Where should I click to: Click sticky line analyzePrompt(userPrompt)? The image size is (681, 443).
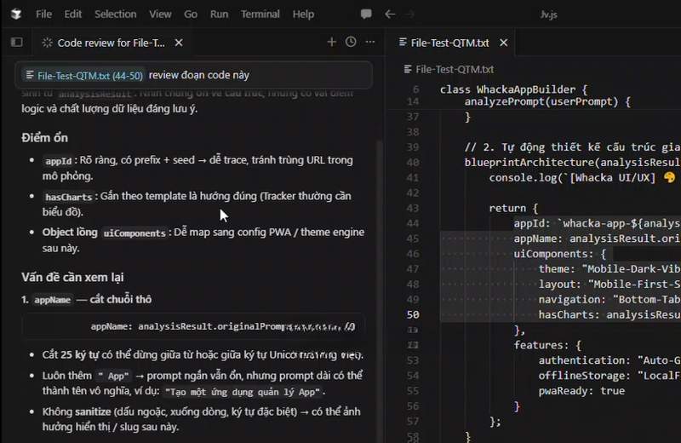point(547,101)
